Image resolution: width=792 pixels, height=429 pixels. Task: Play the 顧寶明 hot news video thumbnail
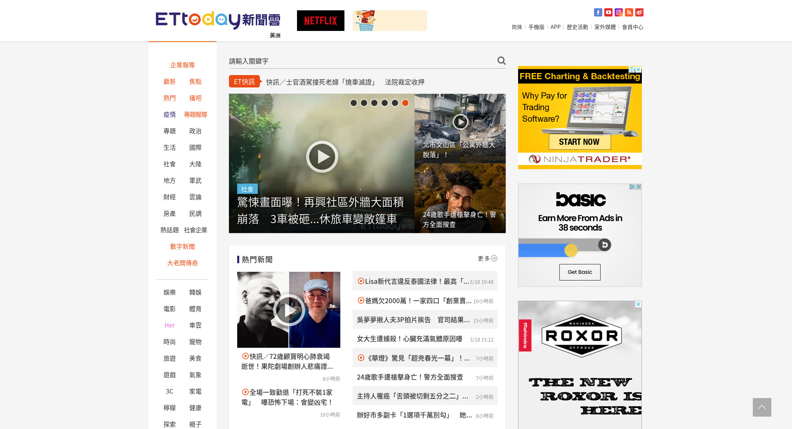coord(289,310)
